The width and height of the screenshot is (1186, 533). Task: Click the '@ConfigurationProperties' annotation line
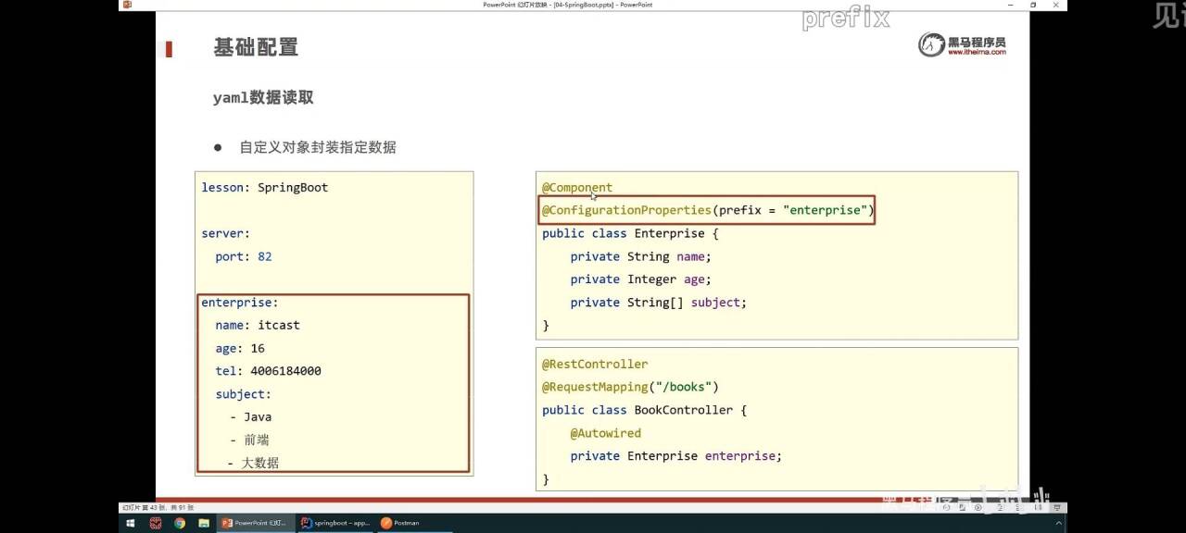pos(708,210)
